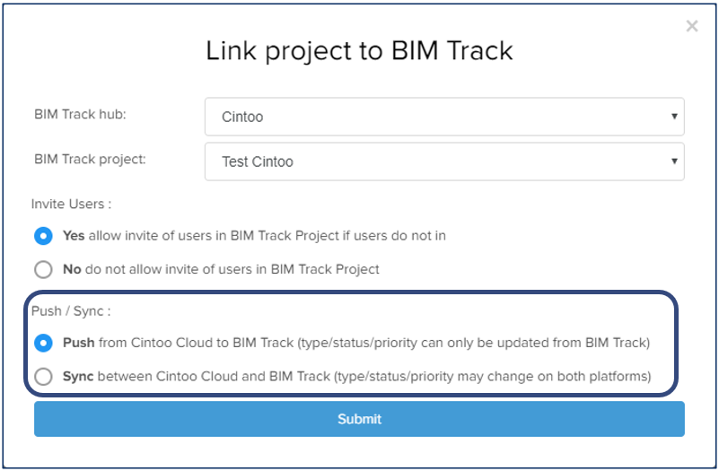Image resolution: width=719 pixels, height=471 pixels.
Task: Open the BIM Track project dropdown
Action: coord(444,161)
